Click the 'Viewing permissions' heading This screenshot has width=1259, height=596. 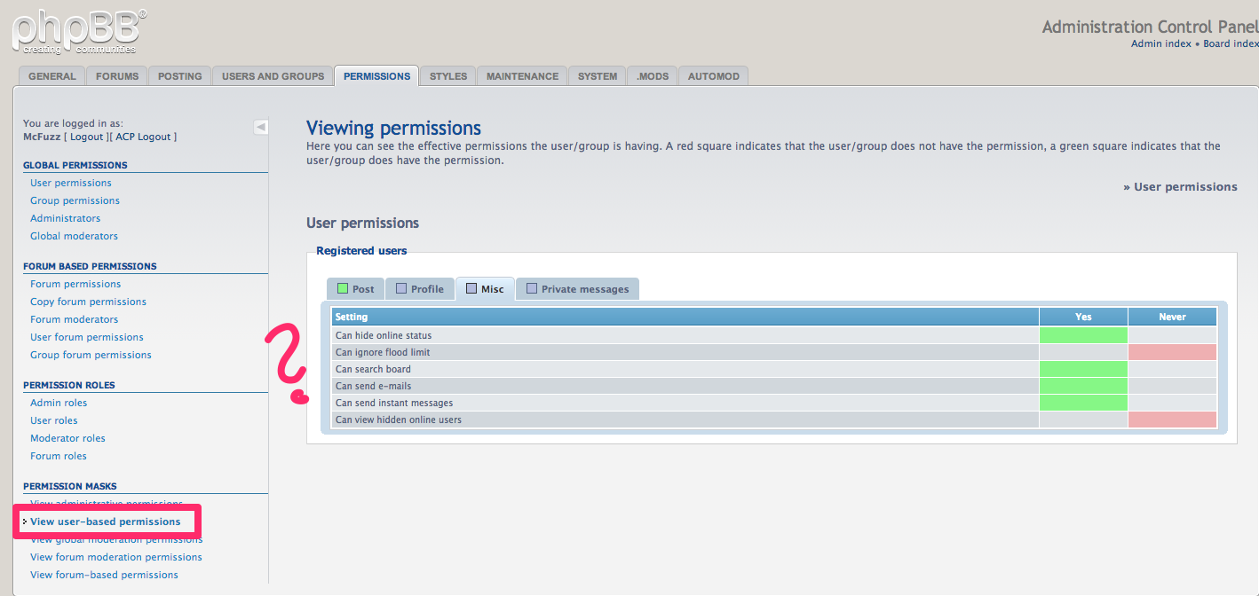393,129
